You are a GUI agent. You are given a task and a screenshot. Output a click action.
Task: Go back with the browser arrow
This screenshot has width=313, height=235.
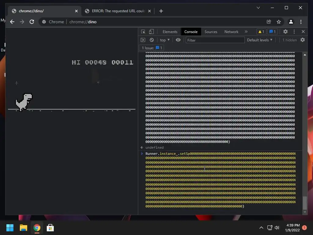[12, 22]
